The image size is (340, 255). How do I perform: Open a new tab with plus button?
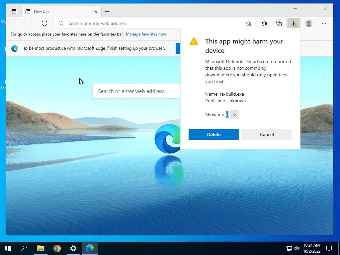(x=107, y=12)
